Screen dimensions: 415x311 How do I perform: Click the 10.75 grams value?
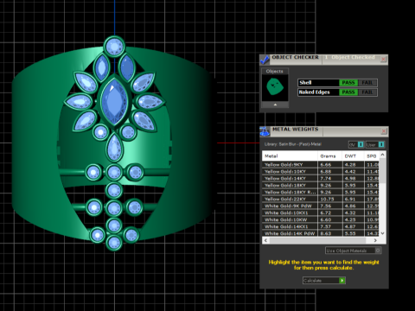[x=327, y=200]
